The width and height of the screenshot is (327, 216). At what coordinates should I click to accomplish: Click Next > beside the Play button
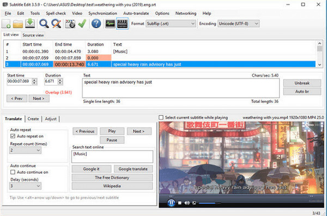[139, 131]
